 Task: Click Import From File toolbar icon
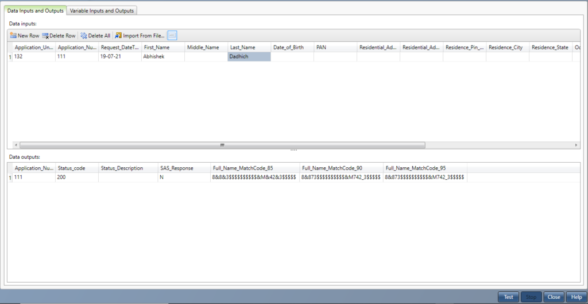[x=140, y=36]
